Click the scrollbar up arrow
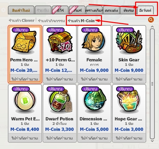 pyautogui.click(x=152, y=27)
